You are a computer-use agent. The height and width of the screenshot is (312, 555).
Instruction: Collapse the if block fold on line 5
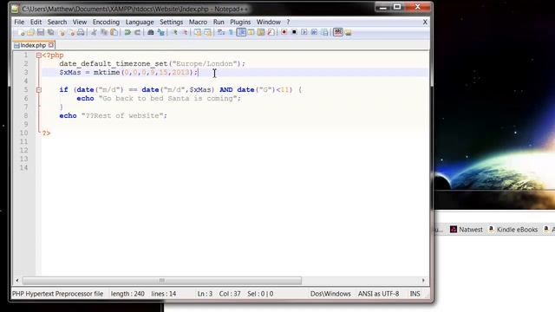click(x=38, y=90)
